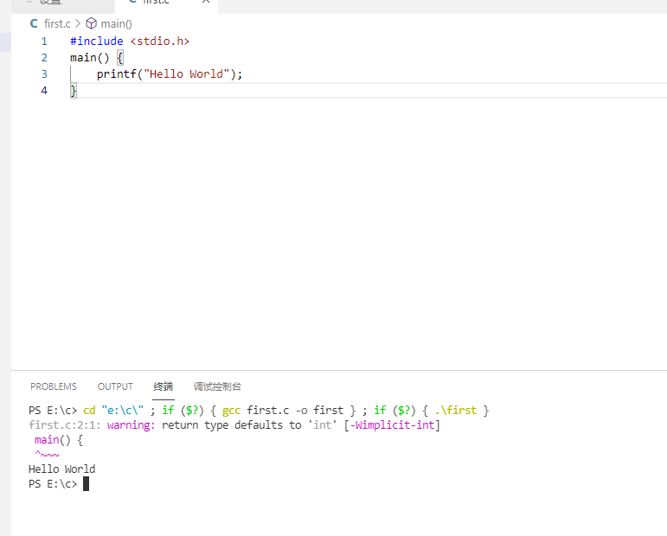Click the #include keyword
This screenshot has width=667, height=536.
[97, 41]
